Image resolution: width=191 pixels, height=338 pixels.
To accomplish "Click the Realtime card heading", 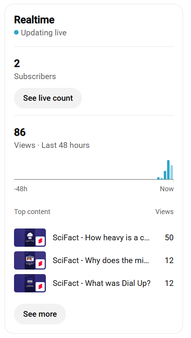I will tap(34, 20).
